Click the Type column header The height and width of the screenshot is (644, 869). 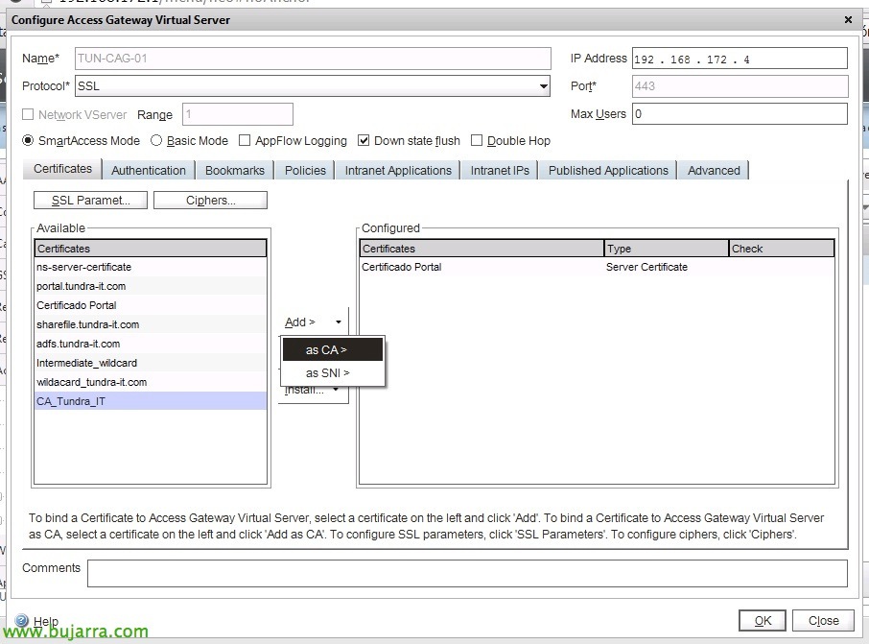coord(667,248)
